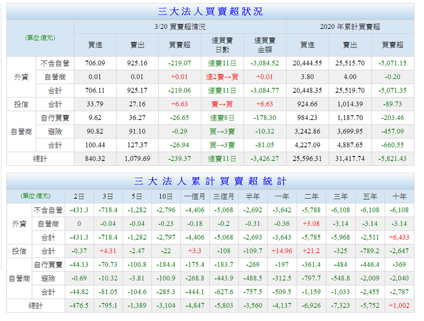424x321 pixels.
Task: Click the 半年 column header
Action: (x=253, y=196)
